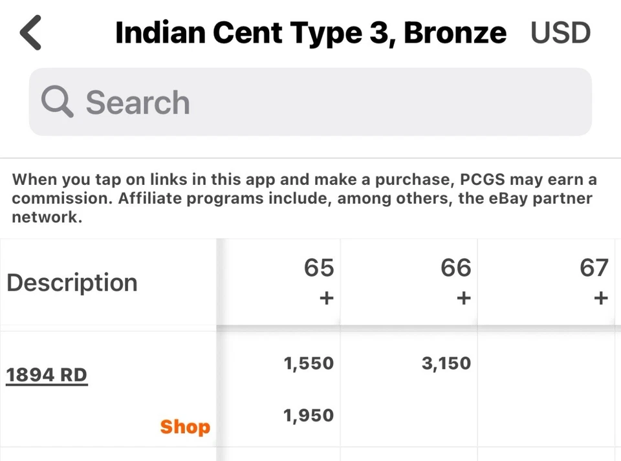
Task: Tap the plus sign under grade 66
Action: 463,298
